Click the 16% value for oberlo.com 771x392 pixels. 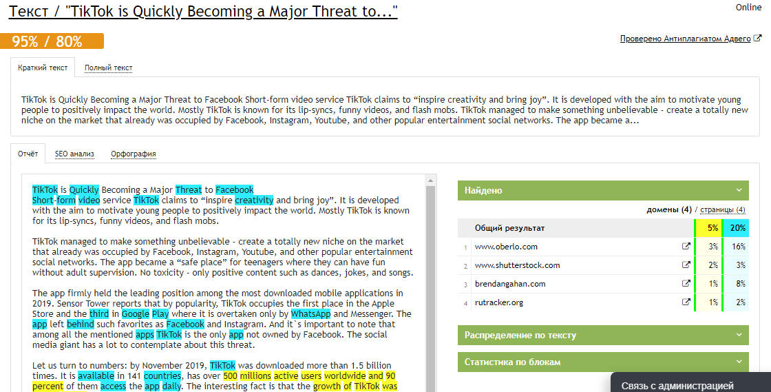point(738,247)
